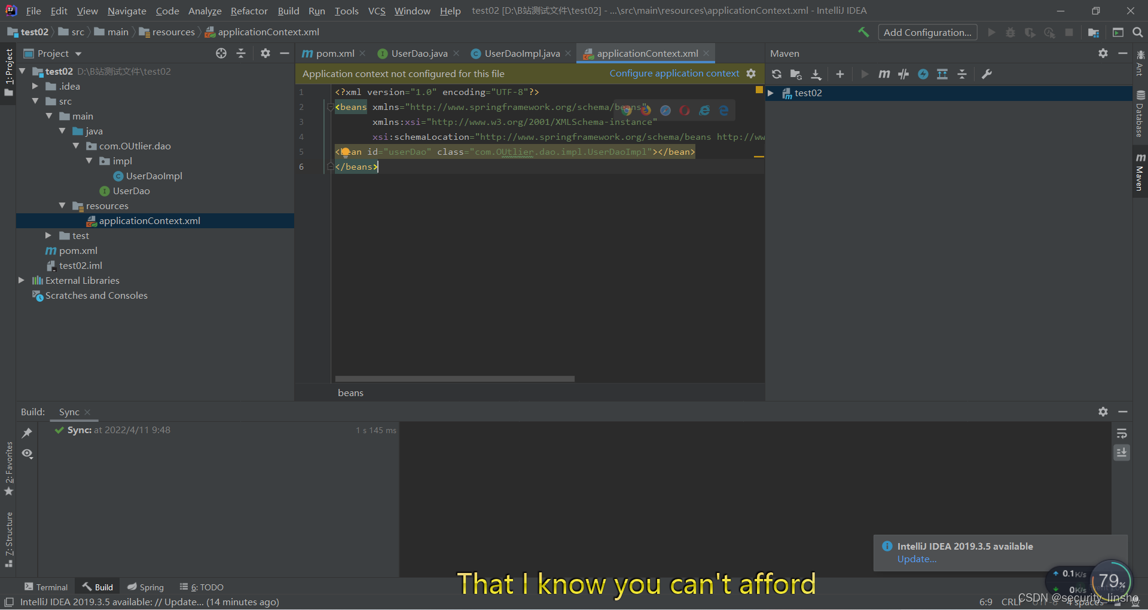
Task: Collapse the com.OUtlier.dao package
Action: (76, 146)
